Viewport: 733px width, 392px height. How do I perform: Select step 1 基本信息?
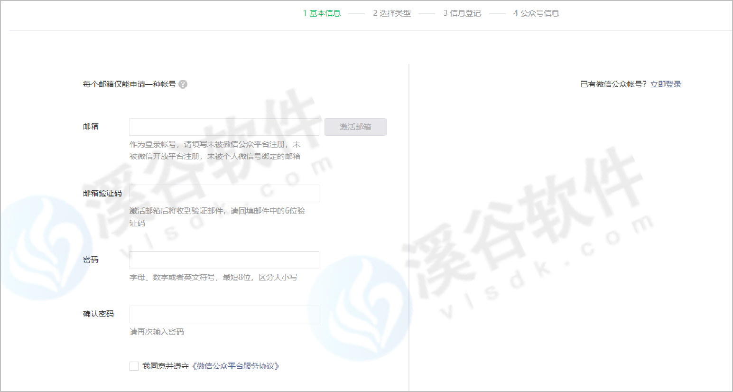click(322, 13)
